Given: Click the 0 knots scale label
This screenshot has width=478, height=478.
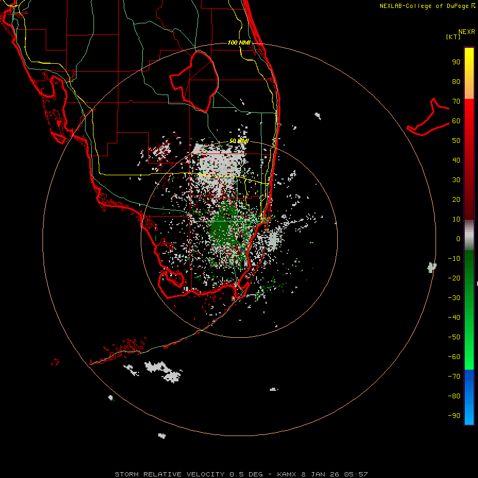Looking at the screenshot, I should (x=458, y=239).
